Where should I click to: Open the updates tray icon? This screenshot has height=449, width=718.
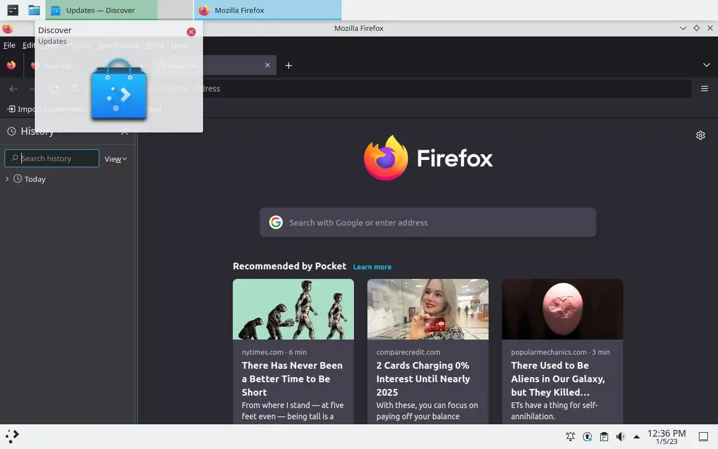pyautogui.click(x=587, y=437)
